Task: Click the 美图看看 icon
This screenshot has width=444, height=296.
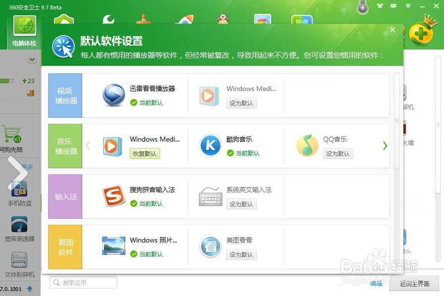Action: [211, 247]
